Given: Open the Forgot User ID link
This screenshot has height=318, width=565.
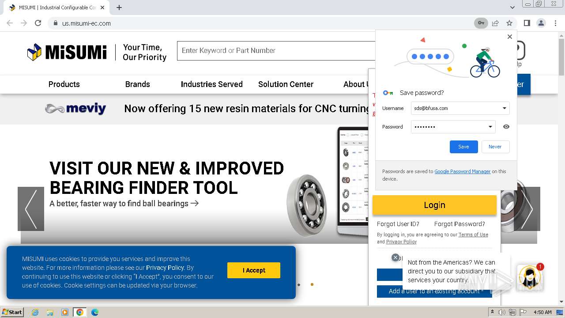Looking at the screenshot, I should pyautogui.click(x=398, y=224).
